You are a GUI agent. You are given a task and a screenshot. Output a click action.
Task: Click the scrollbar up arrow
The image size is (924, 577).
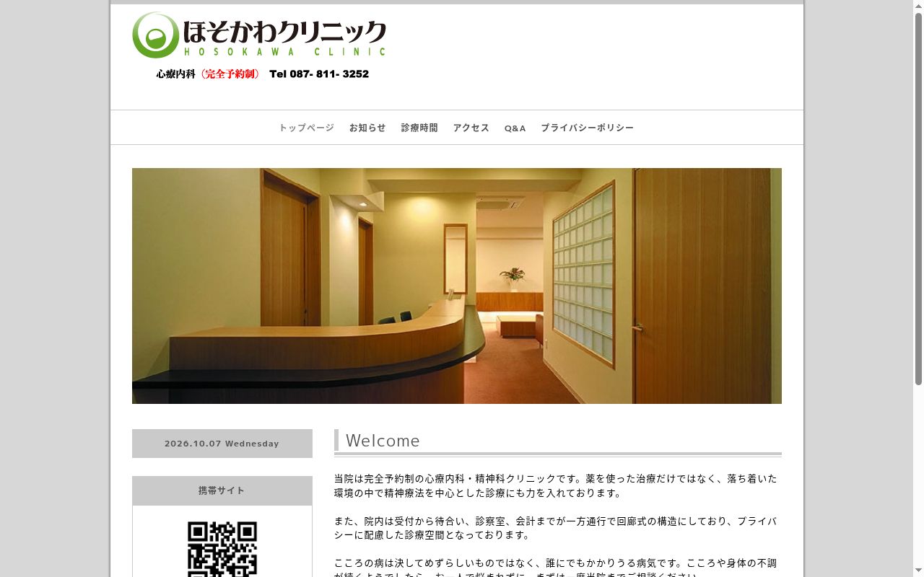(918, 6)
